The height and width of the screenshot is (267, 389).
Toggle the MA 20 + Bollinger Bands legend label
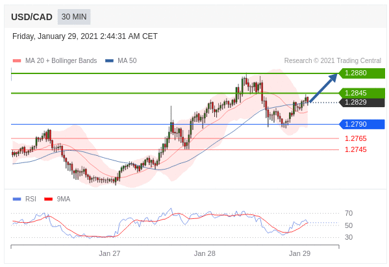(61, 61)
